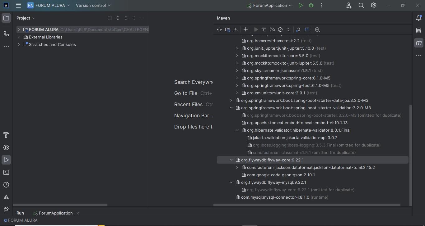The width and height of the screenshot is (425, 226).
Task: Reload all Maven projects
Action: click(219, 29)
